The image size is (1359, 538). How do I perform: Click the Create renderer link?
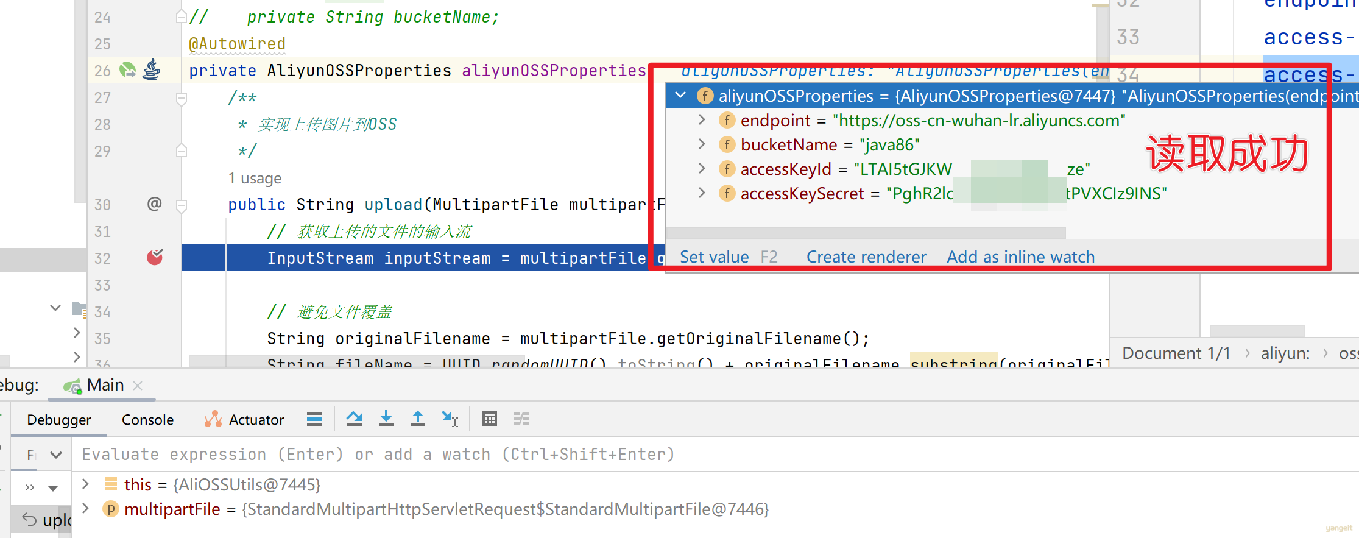tap(866, 257)
